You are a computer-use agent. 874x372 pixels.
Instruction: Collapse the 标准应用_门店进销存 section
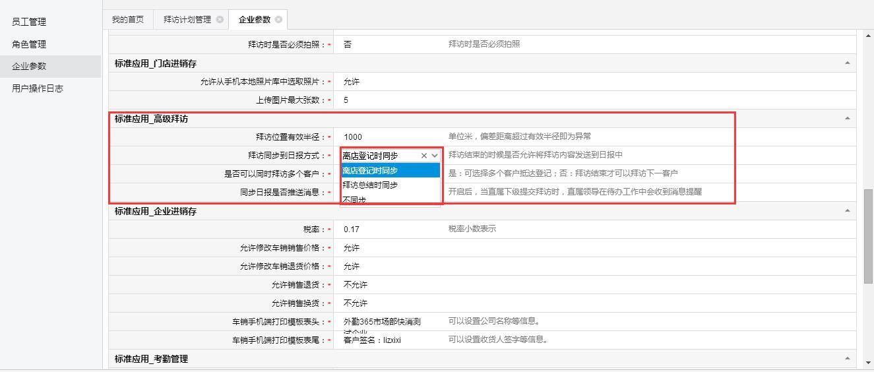[847, 63]
